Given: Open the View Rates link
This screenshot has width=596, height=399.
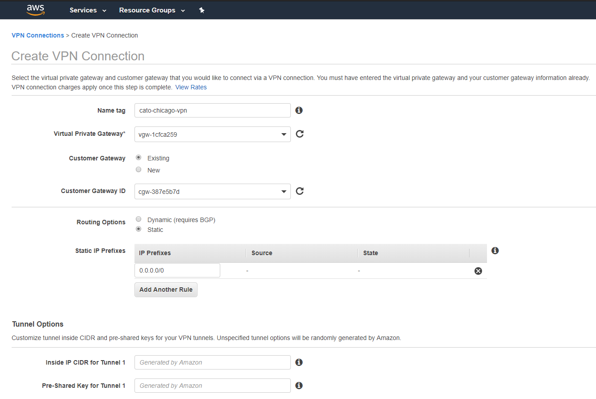Looking at the screenshot, I should 191,87.
